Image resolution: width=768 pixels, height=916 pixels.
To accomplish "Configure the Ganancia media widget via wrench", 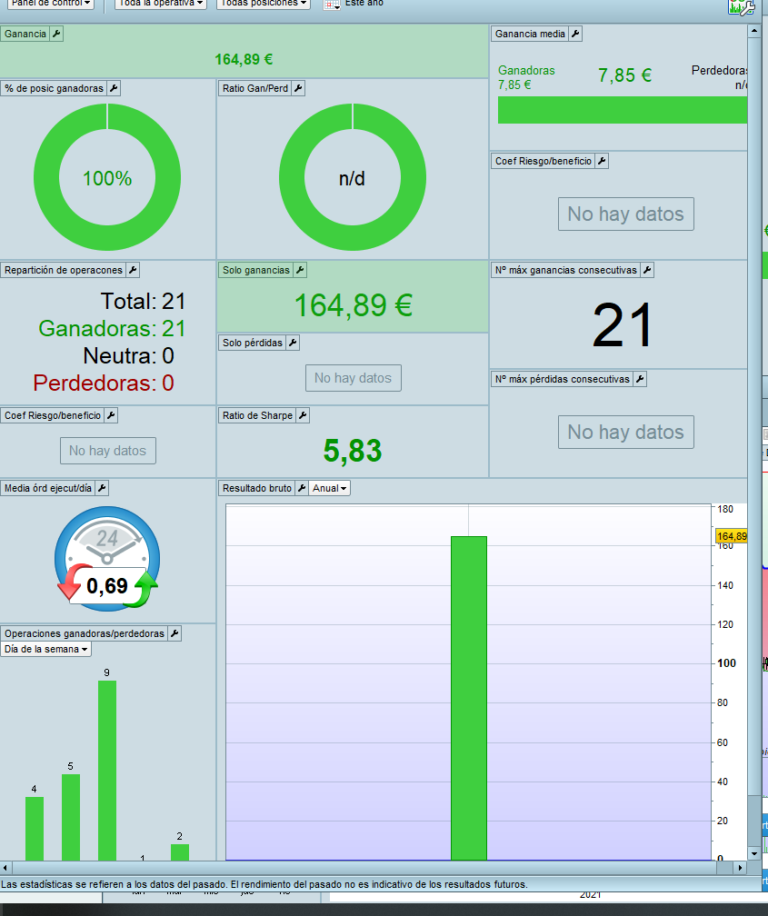I will [575, 34].
